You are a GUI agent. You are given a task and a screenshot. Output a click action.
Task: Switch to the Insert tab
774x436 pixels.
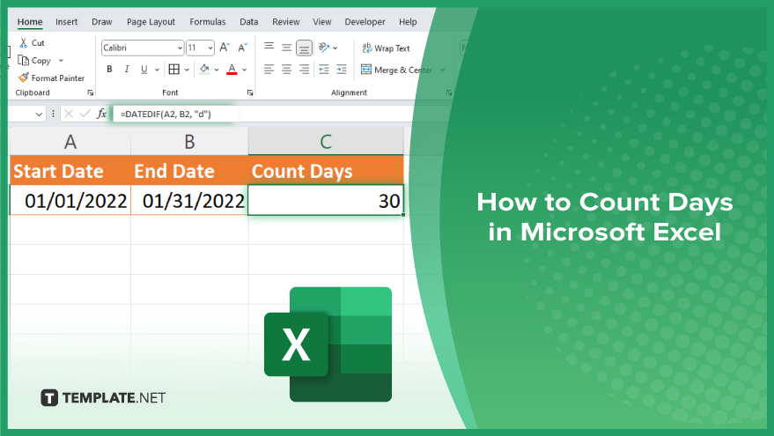point(66,22)
